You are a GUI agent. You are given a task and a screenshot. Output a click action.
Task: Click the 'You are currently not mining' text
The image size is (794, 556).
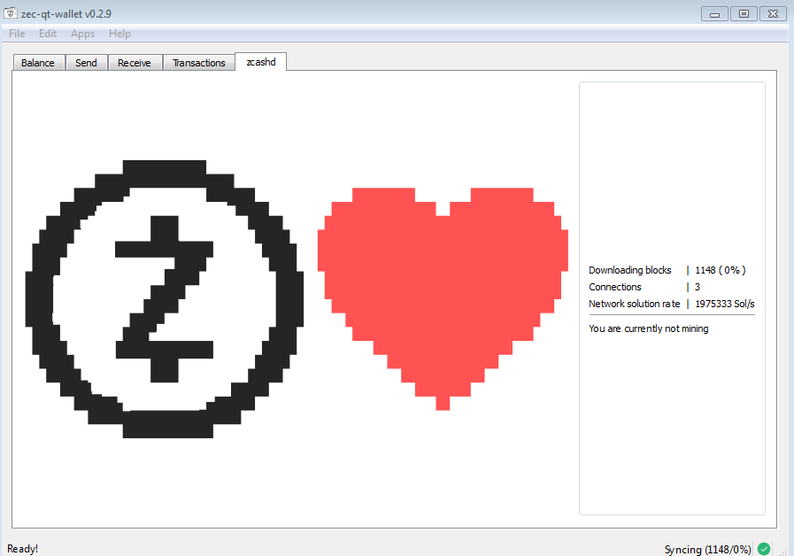[x=648, y=328]
